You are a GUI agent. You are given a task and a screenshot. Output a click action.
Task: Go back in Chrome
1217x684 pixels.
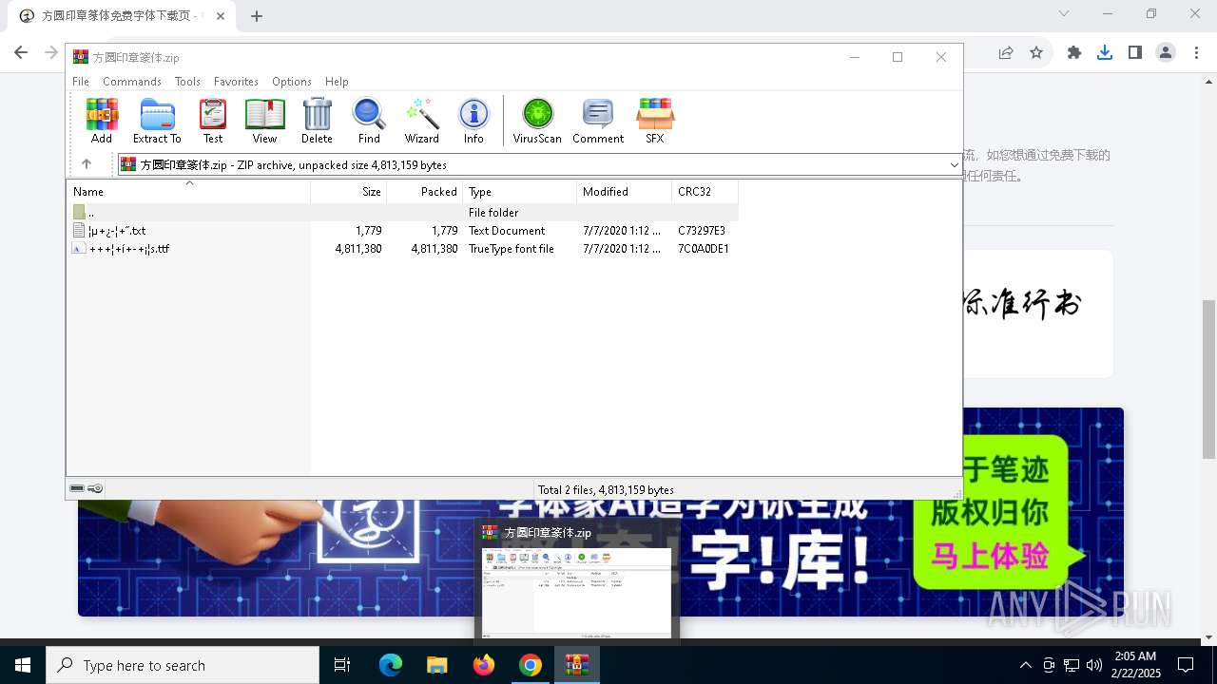coord(21,53)
